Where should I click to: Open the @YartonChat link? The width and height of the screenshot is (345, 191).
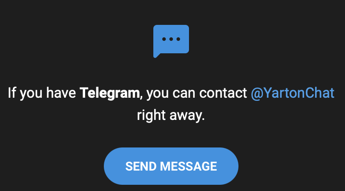292,93
